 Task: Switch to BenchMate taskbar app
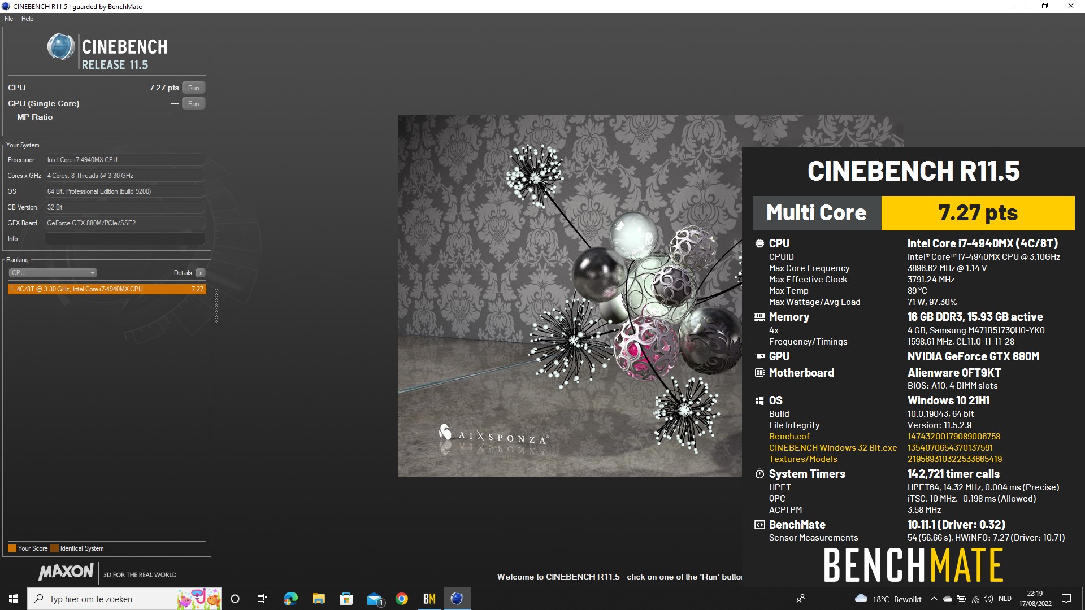[x=429, y=599]
